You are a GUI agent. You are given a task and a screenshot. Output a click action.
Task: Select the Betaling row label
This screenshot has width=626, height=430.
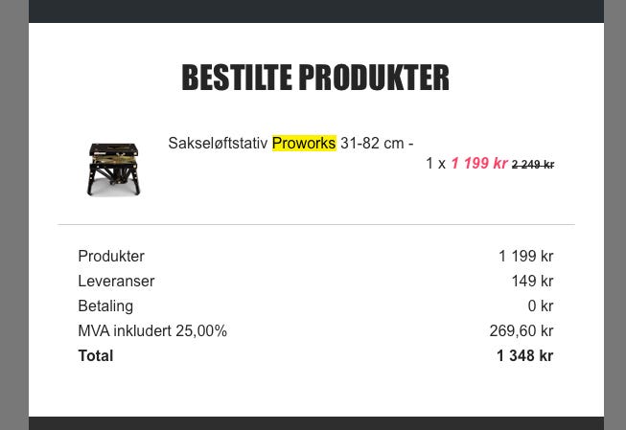point(105,306)
